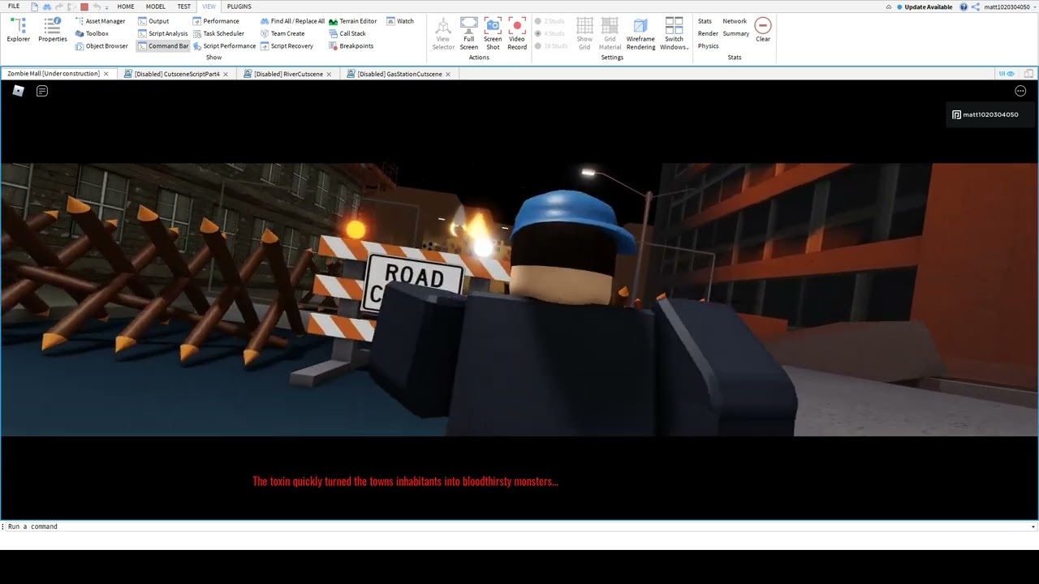
Task: Click the new file quick-access icon
Action: (x=35, y=6)
